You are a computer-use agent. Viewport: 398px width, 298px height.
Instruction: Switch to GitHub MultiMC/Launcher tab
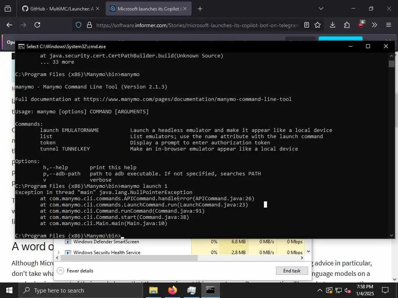click(x=60, y=9)
